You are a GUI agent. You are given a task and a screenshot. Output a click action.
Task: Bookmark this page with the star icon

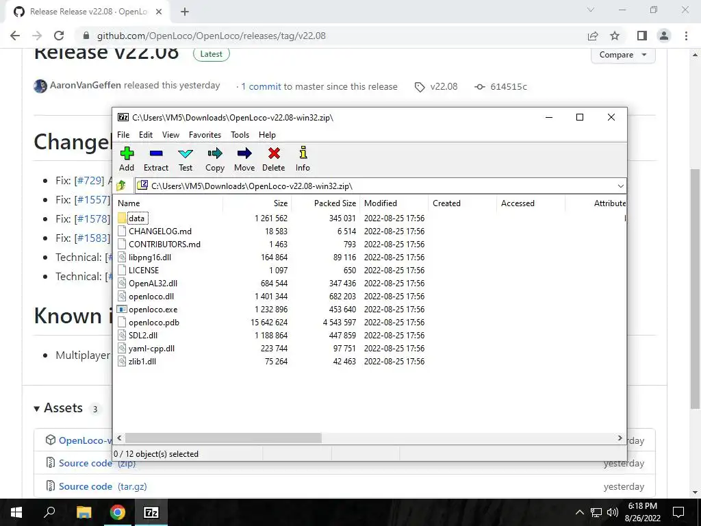click(615, 36)
